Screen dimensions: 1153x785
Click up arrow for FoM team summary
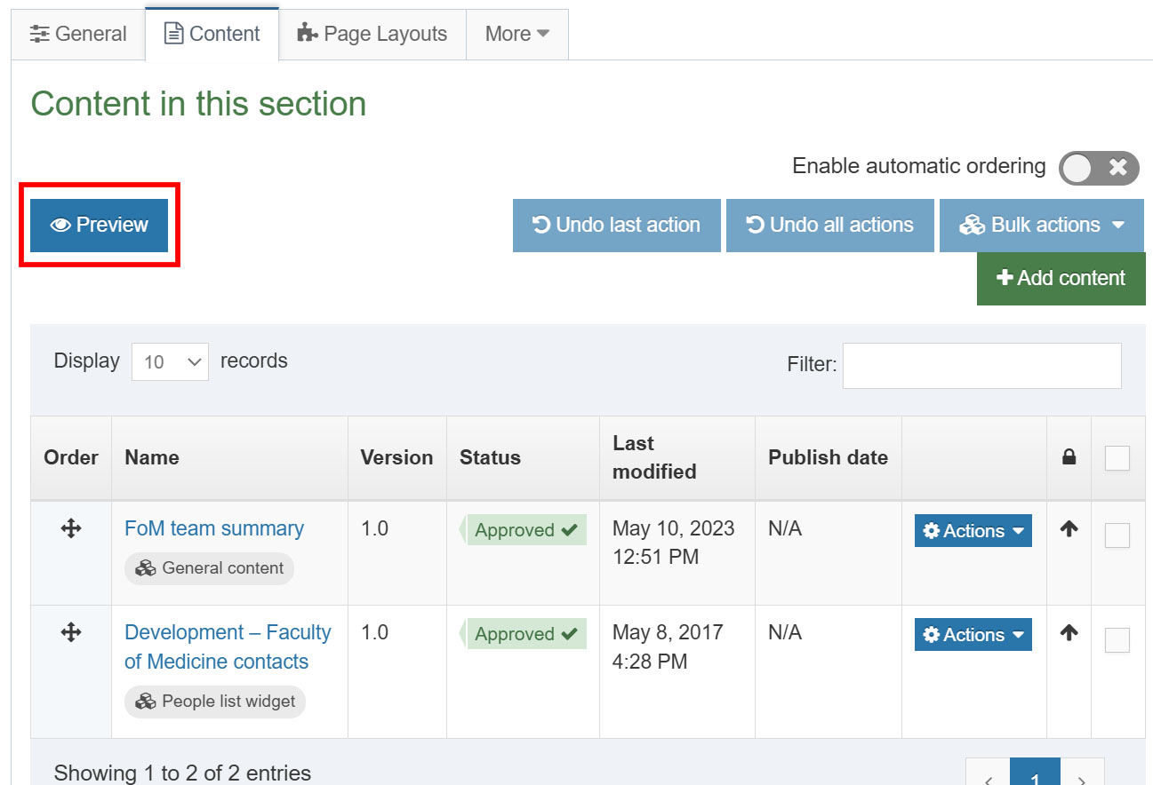(1069, 529)
